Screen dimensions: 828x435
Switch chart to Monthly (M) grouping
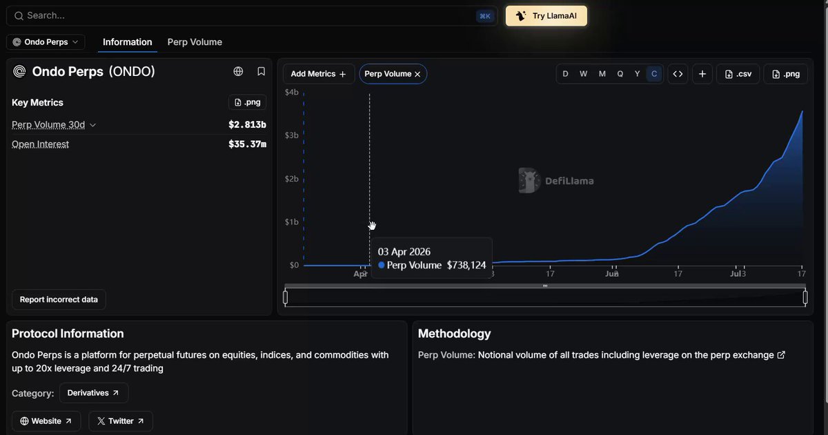pyautogui.click(x=602, y=74)
